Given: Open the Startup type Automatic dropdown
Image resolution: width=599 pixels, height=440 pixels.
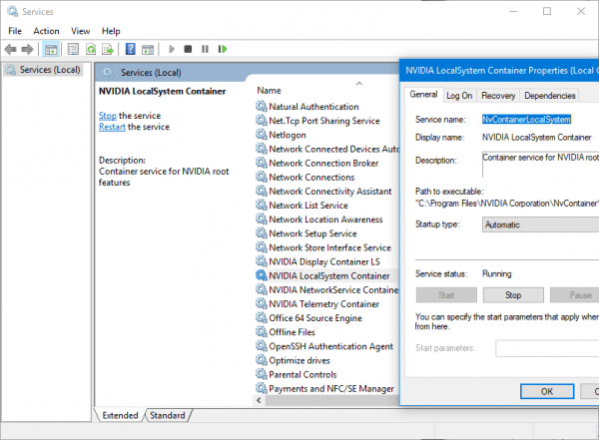Looking at the screenshot, I should point(540,224).
